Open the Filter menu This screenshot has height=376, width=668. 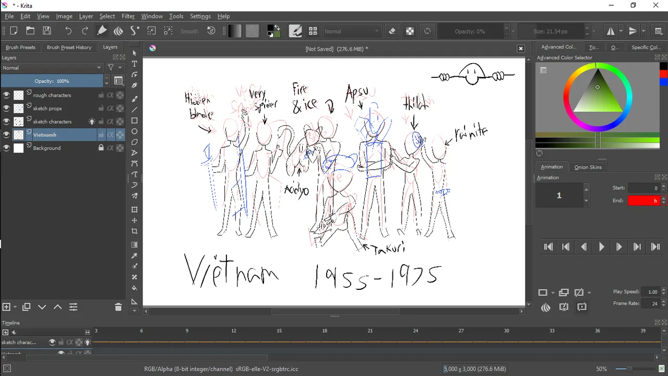(x=128, y=16)
